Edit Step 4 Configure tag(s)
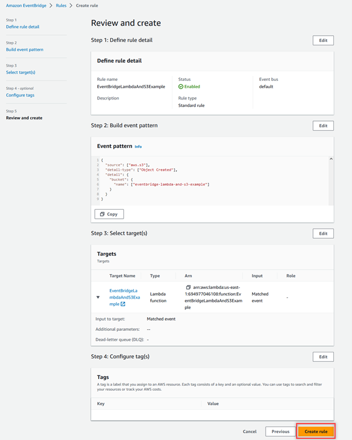The height and width of the screenshot is (440, 352). tap(323, 357)
